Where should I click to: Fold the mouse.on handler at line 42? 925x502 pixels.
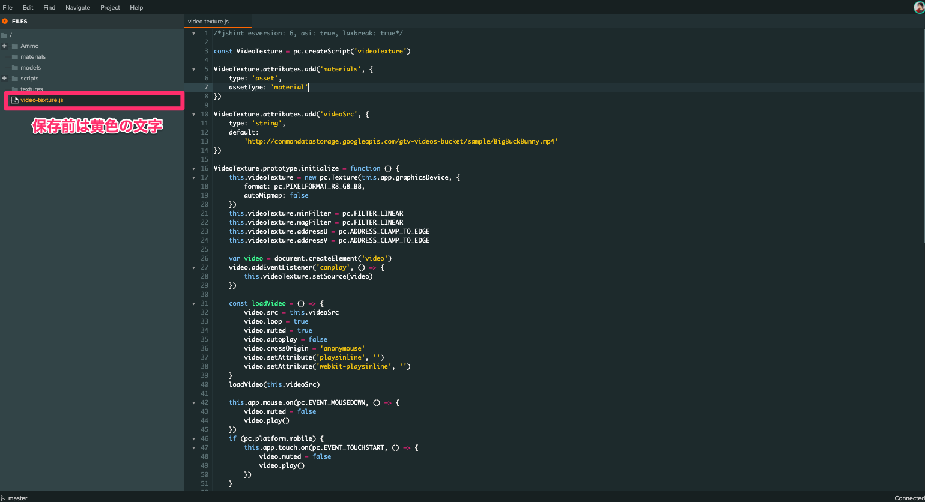pos(193,403)
